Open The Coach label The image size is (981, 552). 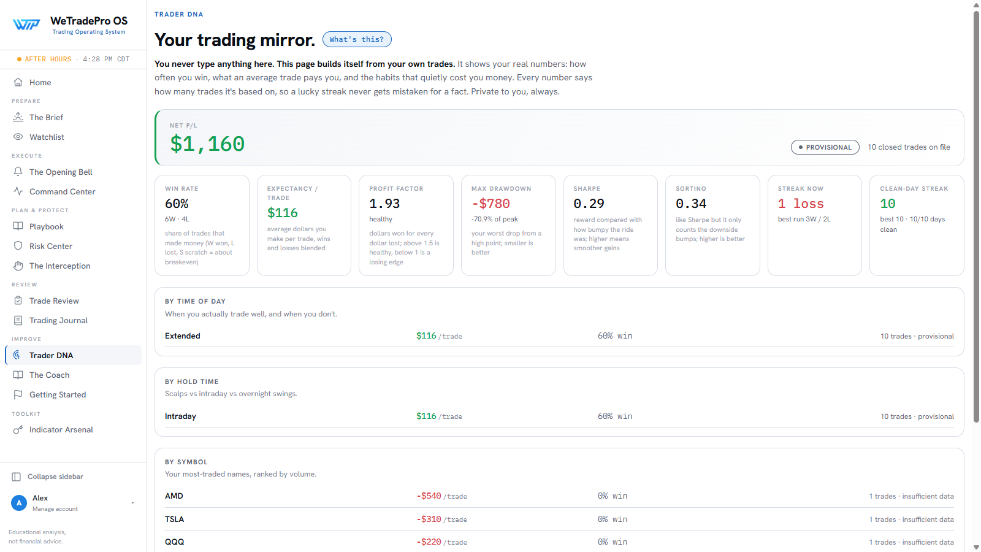(49, 375)
